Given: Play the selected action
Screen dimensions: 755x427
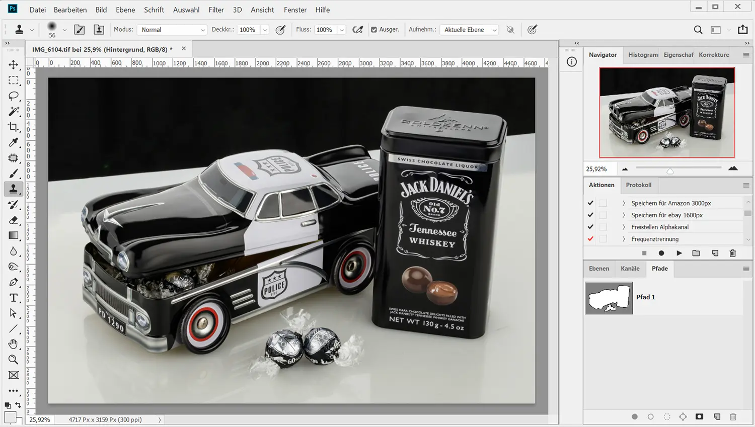Looking at the screenshot, I should pyautogui.click(x=679, y=253).
